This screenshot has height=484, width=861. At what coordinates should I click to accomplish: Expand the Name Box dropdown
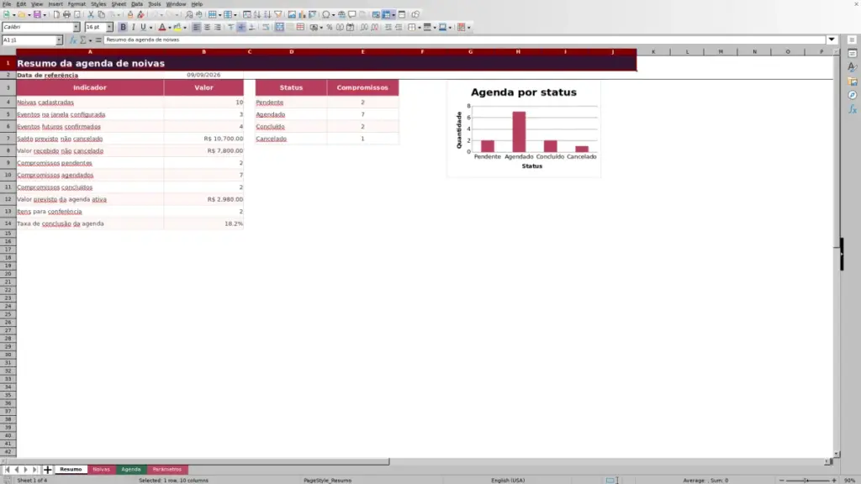point(59,40)
